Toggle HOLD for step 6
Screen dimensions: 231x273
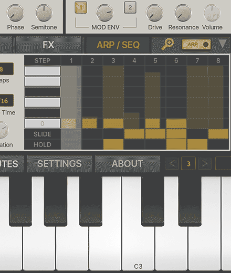tap(176, 144)
